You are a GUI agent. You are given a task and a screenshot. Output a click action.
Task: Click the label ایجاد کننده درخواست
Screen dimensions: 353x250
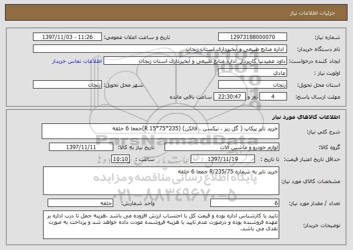tap(314, 61)
